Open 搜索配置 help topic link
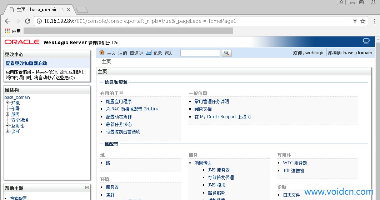The image size is (380, 200). [x=19, y=198]
